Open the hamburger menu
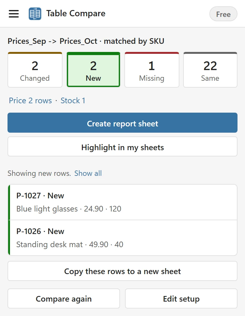The height and width of the screenshot is (316, 245). click(x=14, y=14)
